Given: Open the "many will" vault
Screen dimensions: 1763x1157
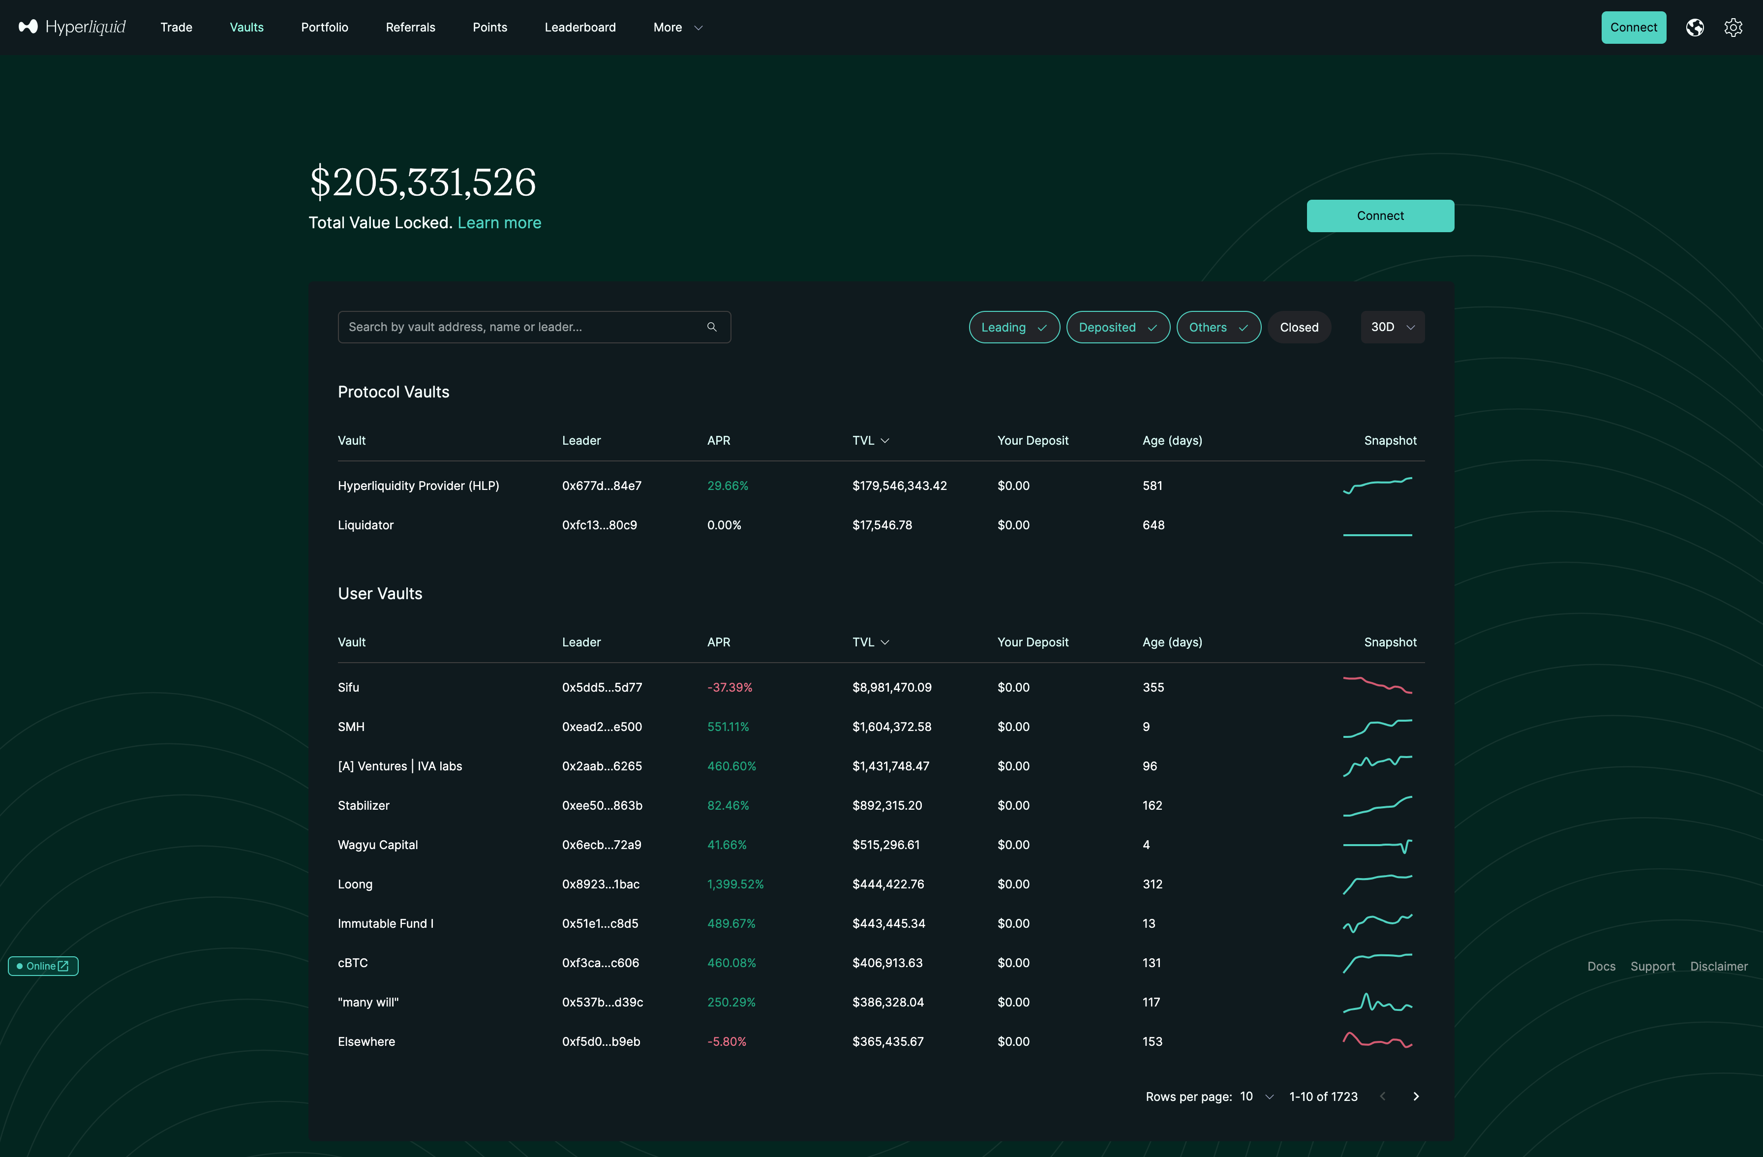Looking at the screenshot, I should coord(368,1002).
